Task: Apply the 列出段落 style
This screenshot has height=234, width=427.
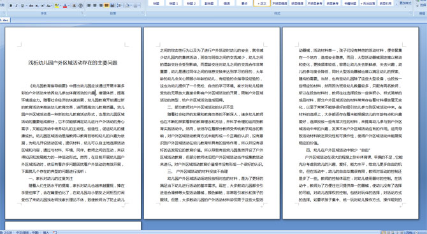Action: tap(368, 3)
